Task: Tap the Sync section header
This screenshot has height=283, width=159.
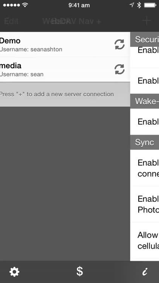Action: tap(145, 142)
